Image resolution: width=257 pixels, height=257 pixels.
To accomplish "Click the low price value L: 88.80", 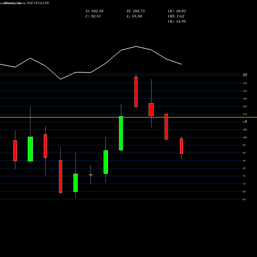I will [x=134, y=16].
